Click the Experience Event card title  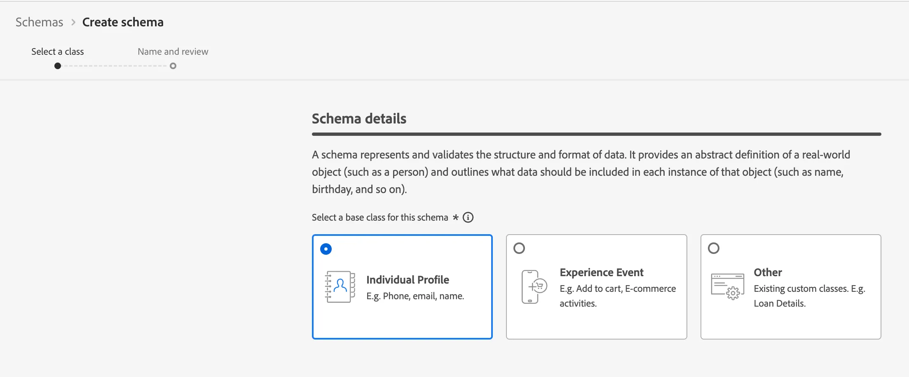point(602,272)
